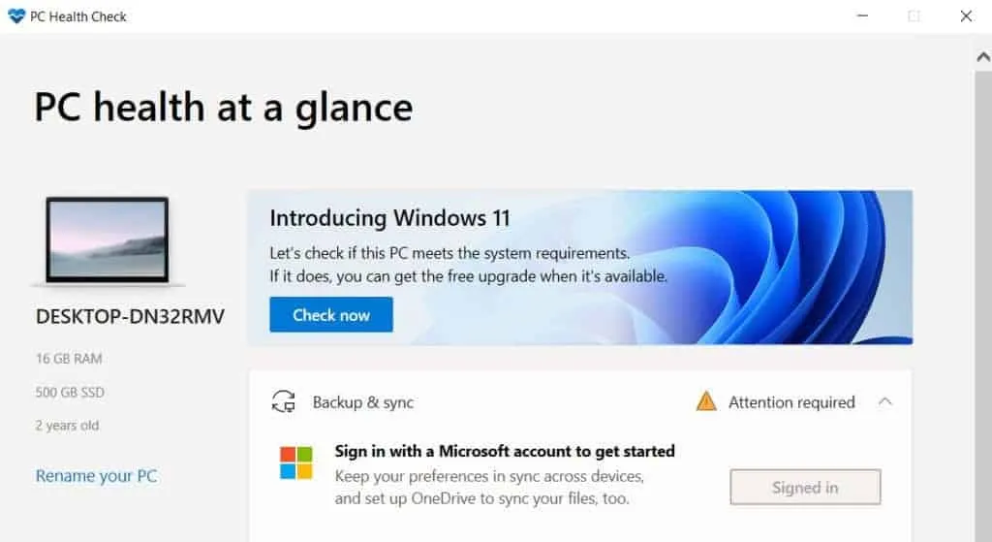
Task: Close the PC Health Check window
Action: (966, 16)
